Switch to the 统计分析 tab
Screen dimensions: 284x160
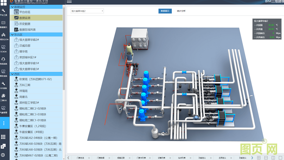[181, 11]
